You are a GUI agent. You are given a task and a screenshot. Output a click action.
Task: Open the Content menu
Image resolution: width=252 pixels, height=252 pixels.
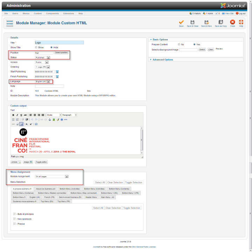click(x=38, y=14)
